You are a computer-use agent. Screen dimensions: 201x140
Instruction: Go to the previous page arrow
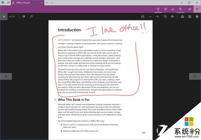(6, 76)
